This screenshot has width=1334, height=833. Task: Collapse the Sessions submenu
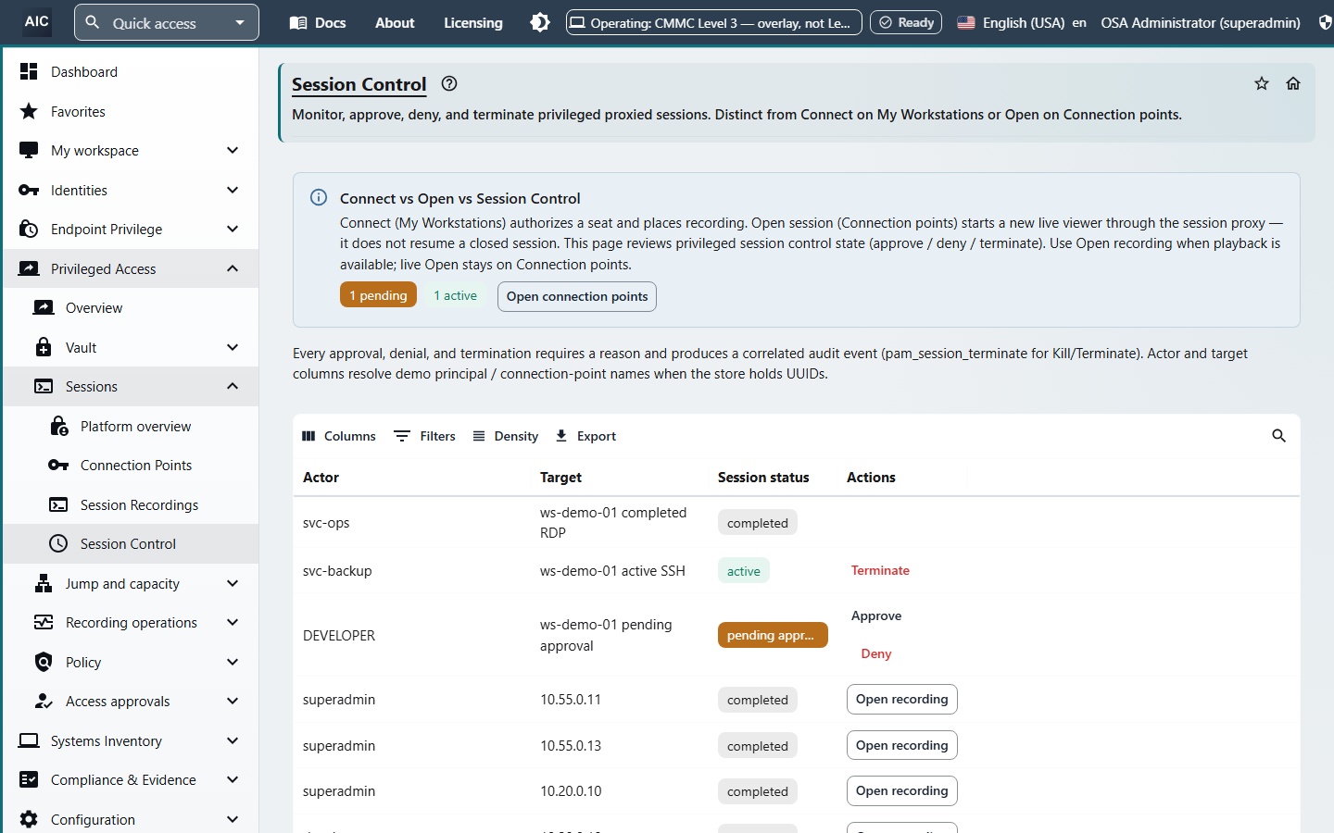pos(130,386)
